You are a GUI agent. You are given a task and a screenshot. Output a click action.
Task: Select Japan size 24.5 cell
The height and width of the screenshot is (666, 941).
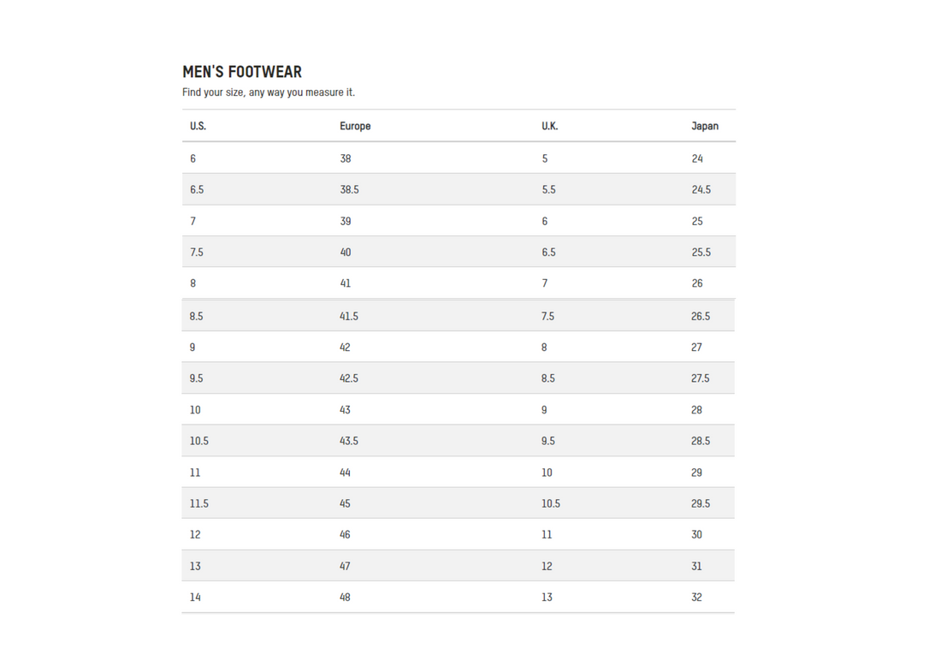click(x=701, y=189)
